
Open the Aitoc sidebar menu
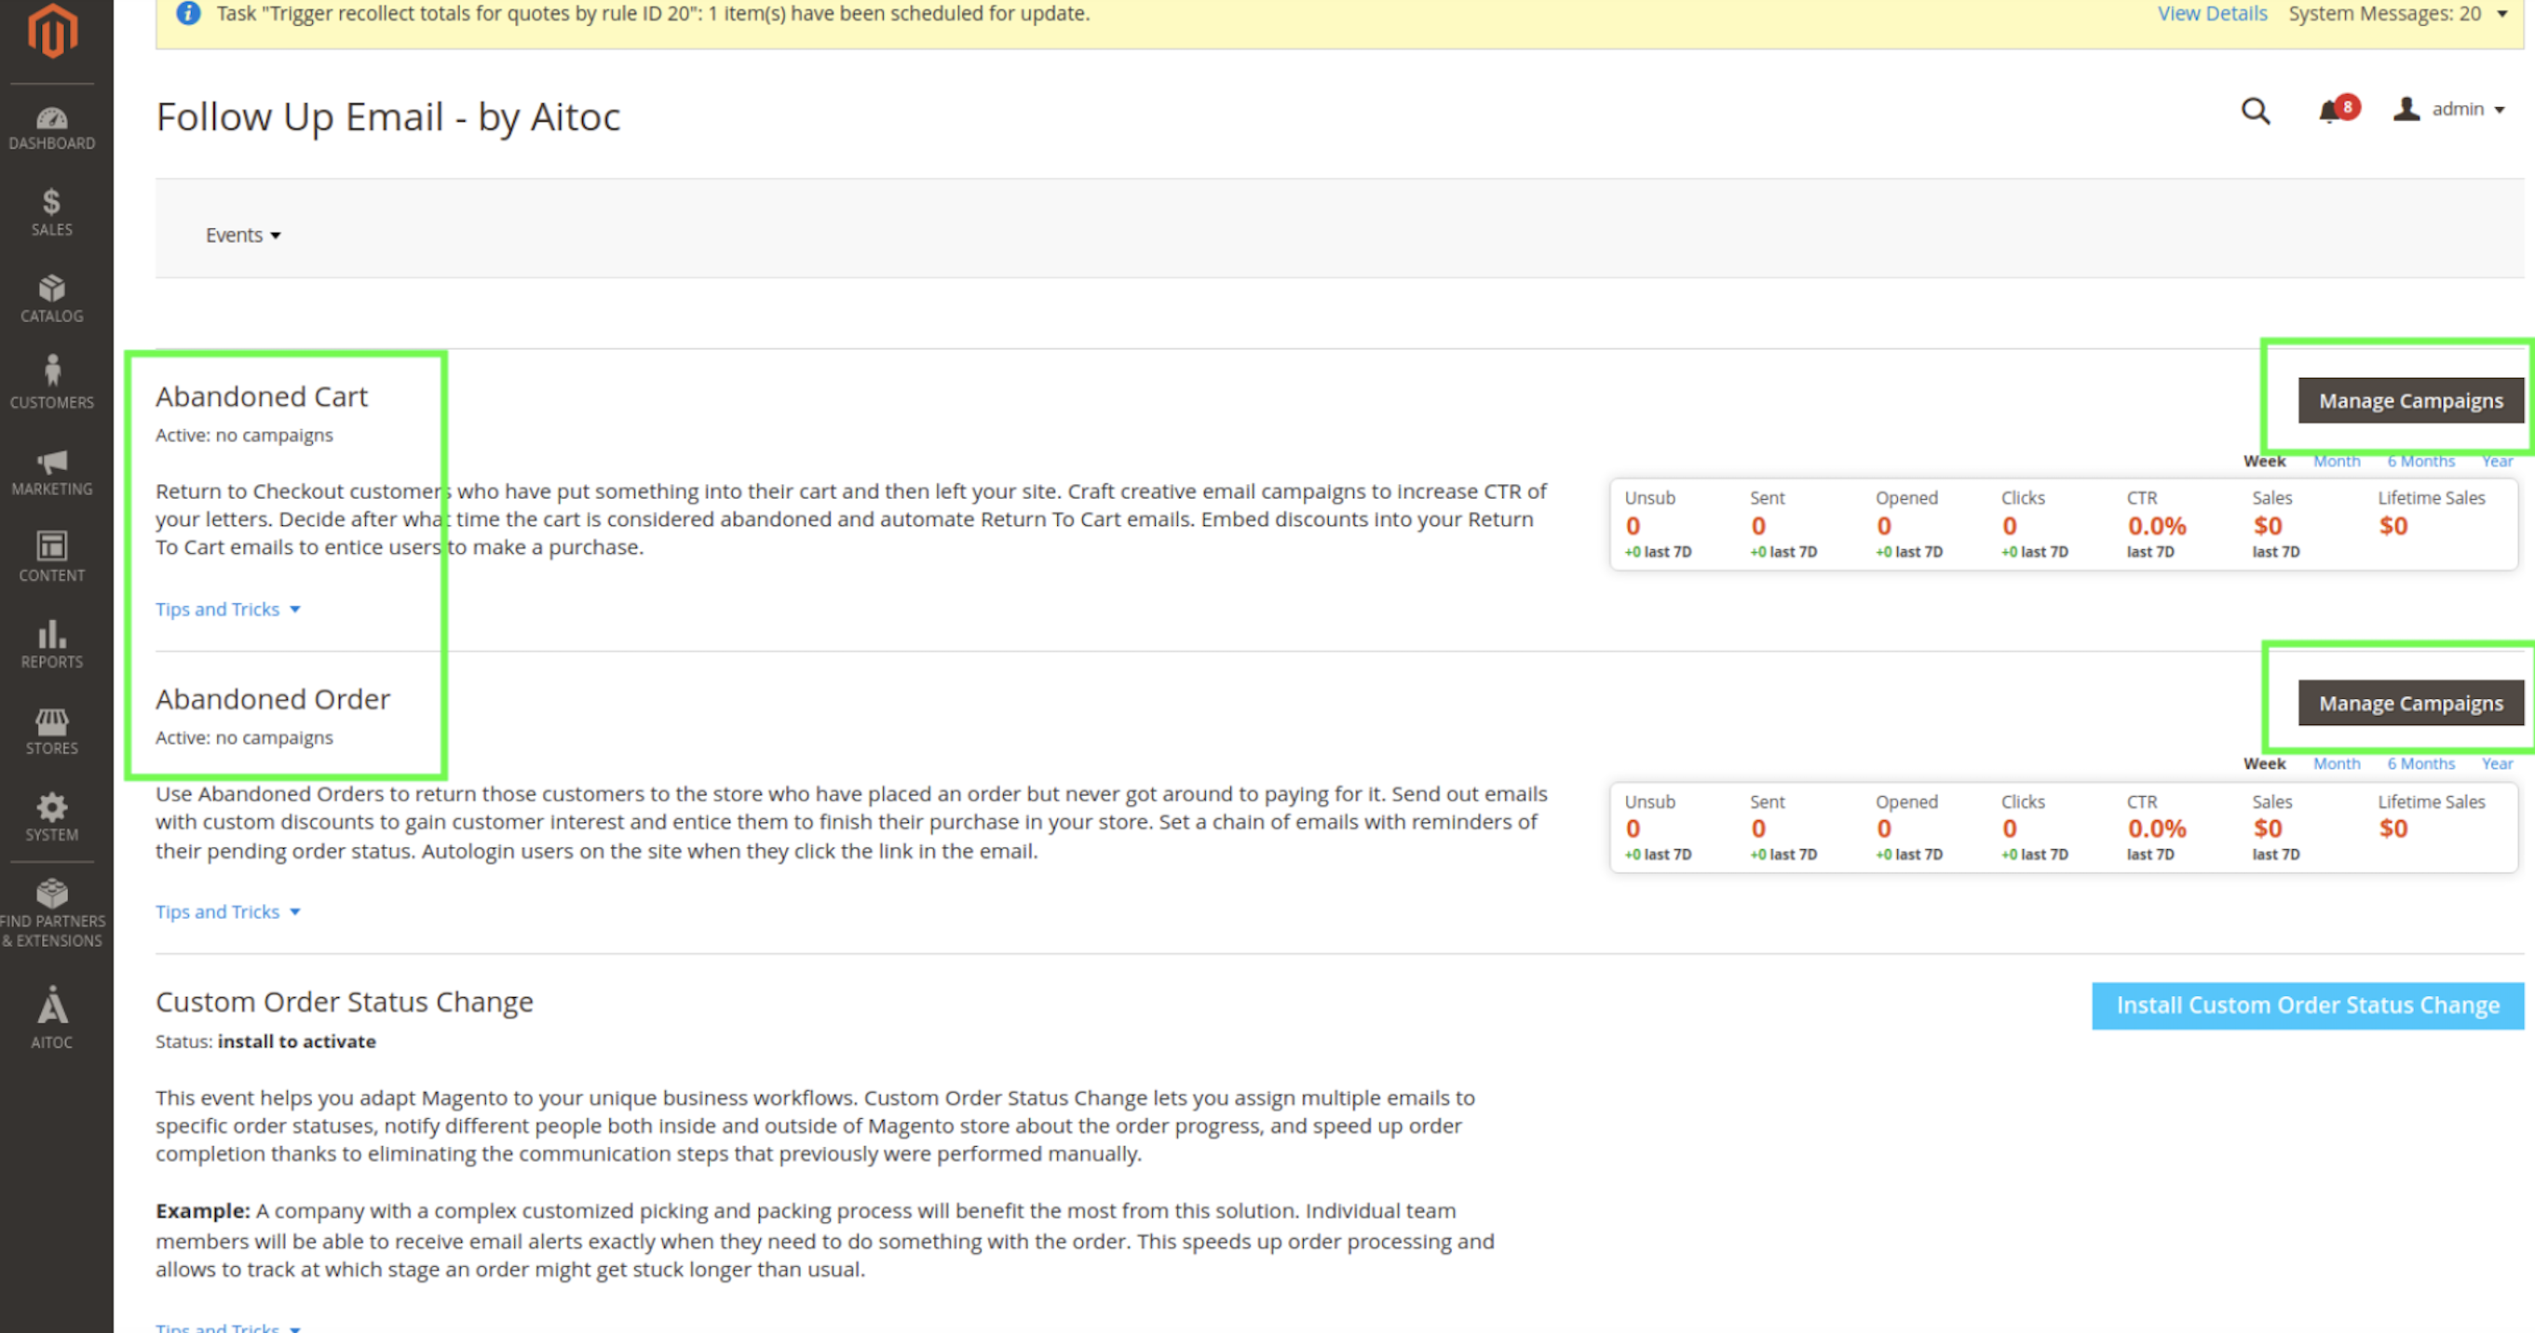click(52, 1018)
